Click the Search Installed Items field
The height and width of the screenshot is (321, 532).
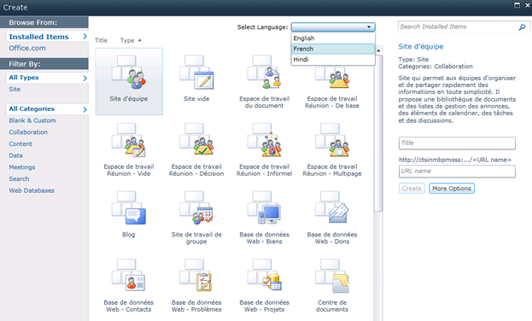click(458, 26)
